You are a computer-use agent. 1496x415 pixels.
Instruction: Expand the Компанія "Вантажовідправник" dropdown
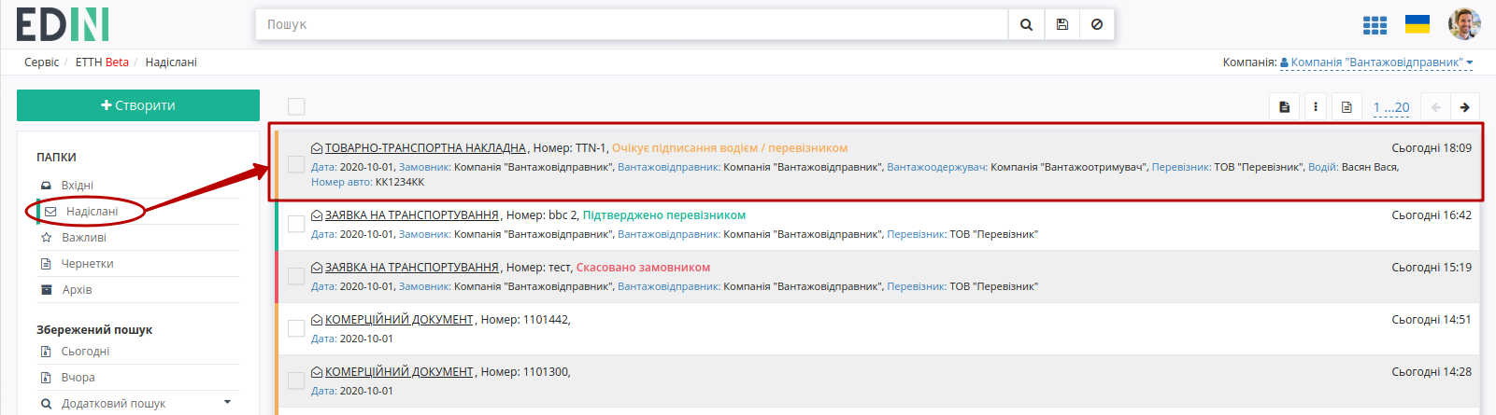[x=1376, y=62]
